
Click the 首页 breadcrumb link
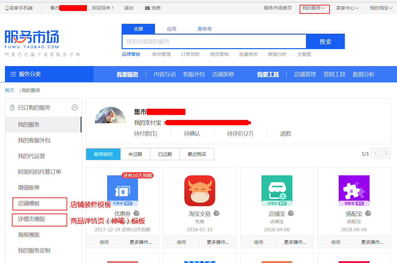10,90
